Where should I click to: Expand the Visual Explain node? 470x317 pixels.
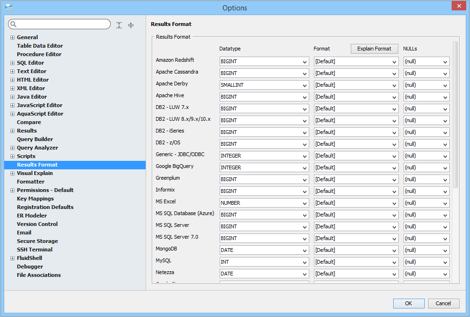pyautogui.click(x=12, y=173)
